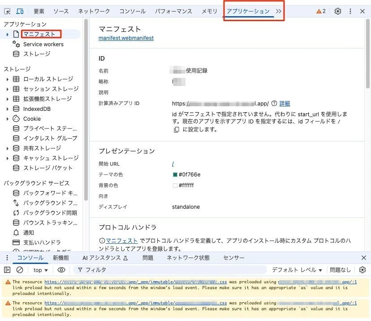This screenshot has width=371, height=321.
Task: Expand キャッシュ ストレージ tree arrow
Action: tap(7, 158)
